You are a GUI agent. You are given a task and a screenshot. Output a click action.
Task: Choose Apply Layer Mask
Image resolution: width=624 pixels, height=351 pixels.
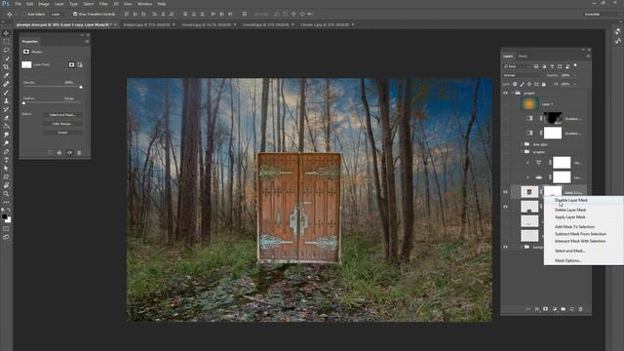(569, 217)
